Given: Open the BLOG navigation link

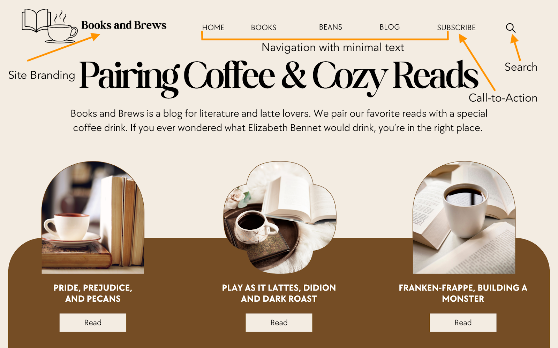Looking at the screenshot, I should [x=390, y=27].
